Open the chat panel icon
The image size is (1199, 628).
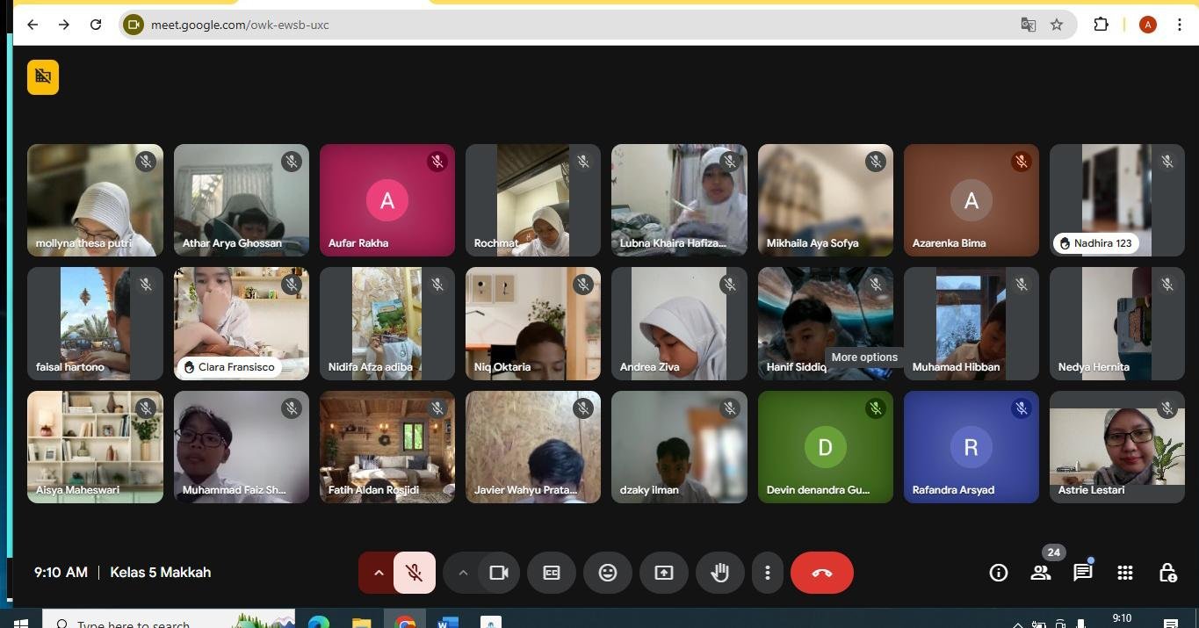[x=1082, y=573]
